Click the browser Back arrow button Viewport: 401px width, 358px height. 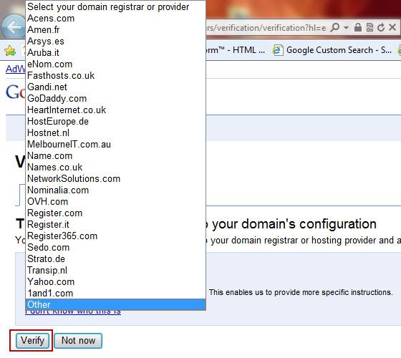coord(13,26)
